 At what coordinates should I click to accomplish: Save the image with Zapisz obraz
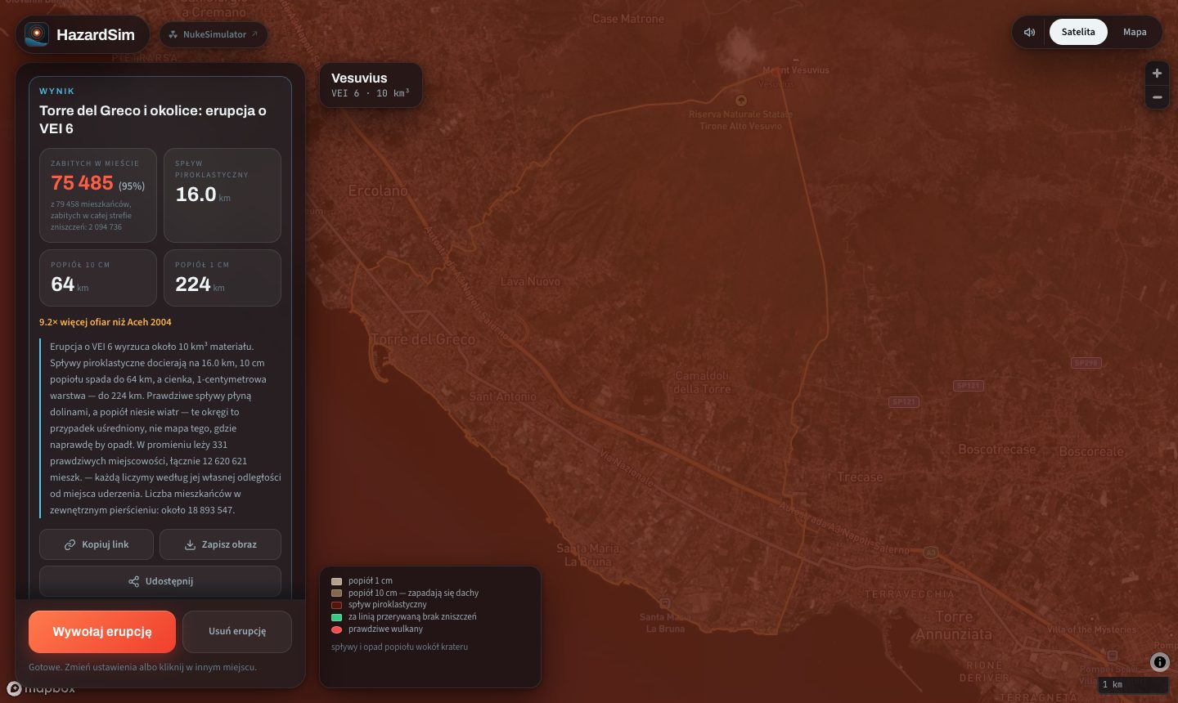click(221, 544)
